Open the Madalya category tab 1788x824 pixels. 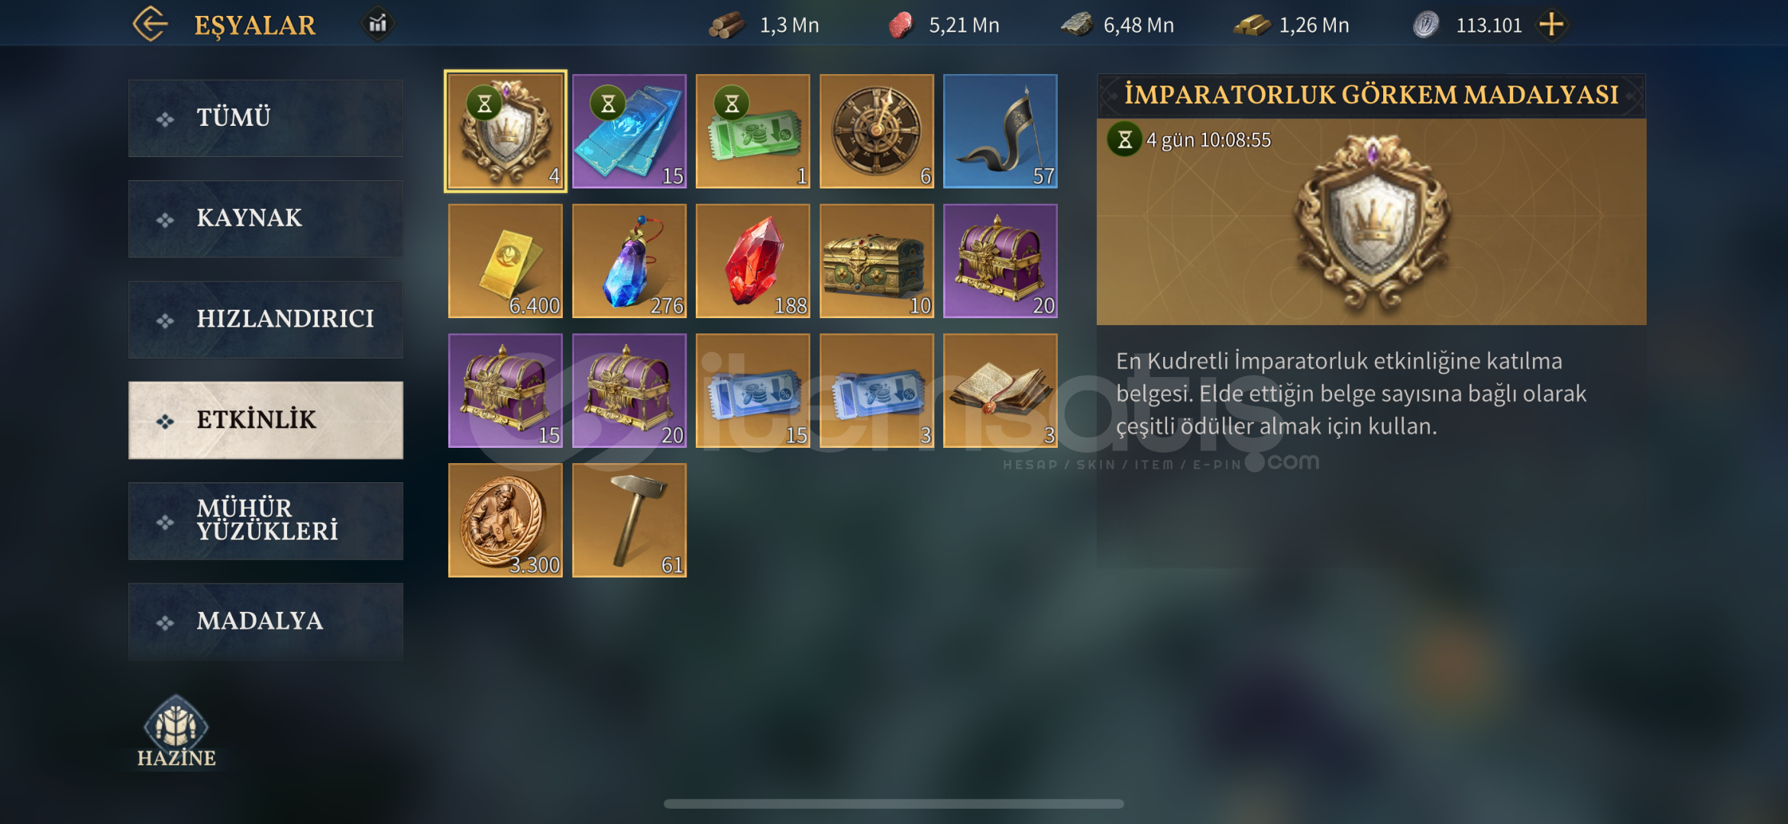pyautogui.click(x=266, y=622)
